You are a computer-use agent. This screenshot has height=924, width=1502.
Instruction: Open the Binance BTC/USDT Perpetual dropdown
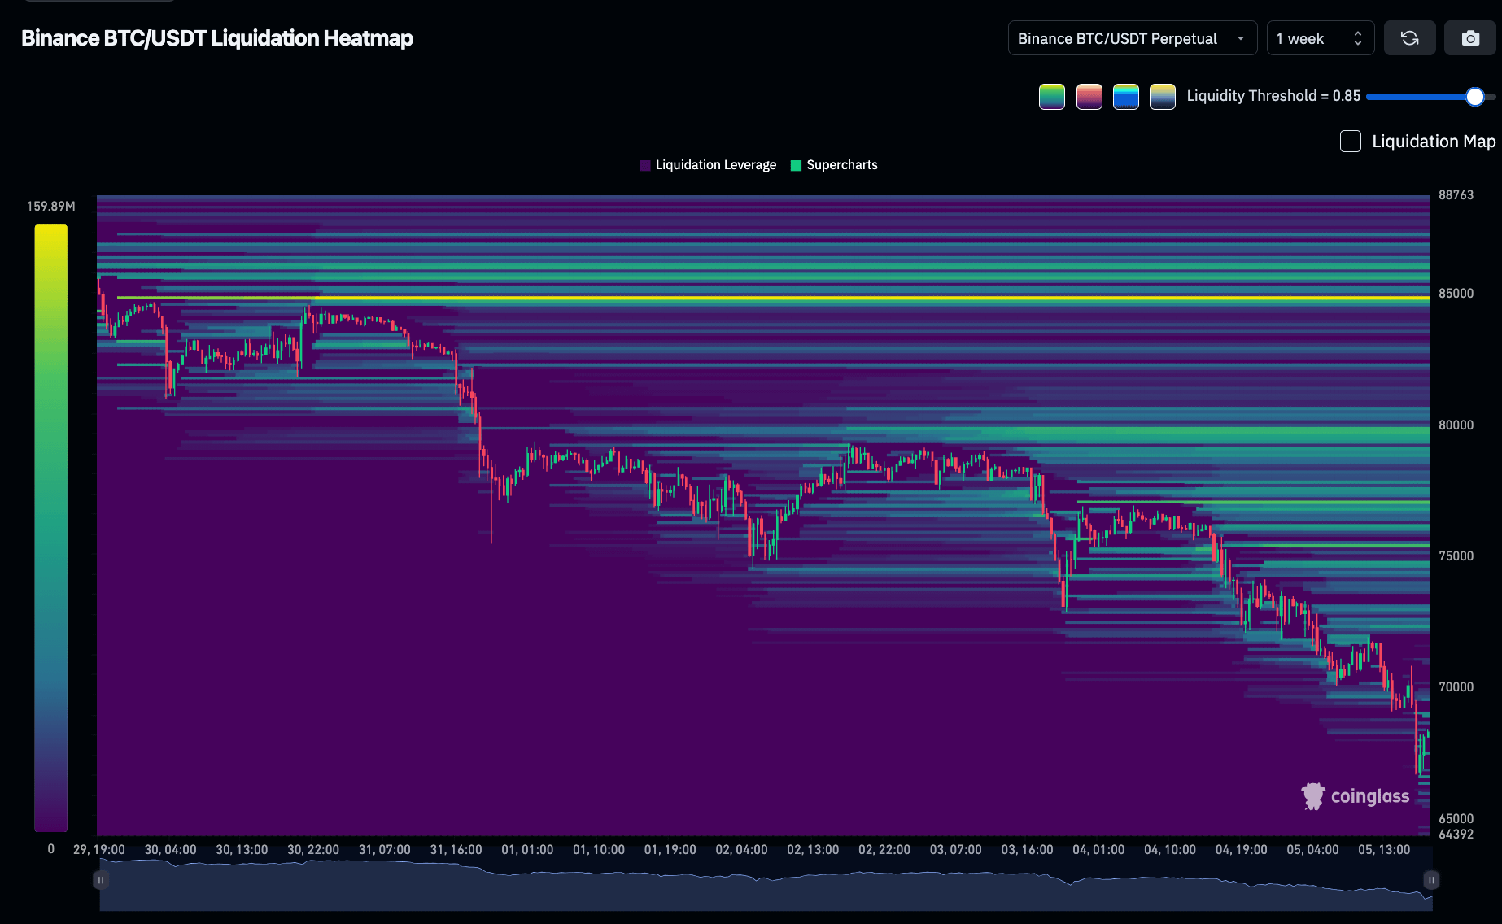(x=1132, y=38)
